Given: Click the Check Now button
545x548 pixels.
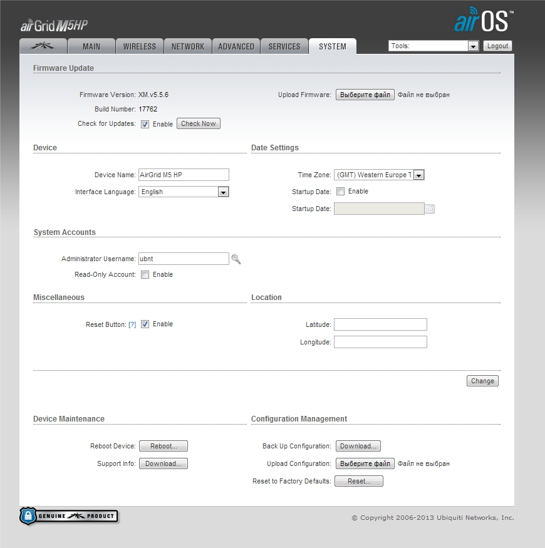Looking at the screenshot, I should point(198,123).
